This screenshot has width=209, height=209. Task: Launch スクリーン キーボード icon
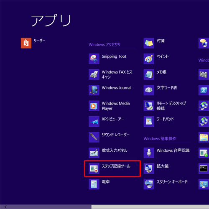coord(149,184)
